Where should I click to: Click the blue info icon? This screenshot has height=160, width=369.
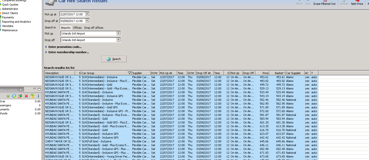click(x=38, y=96)
